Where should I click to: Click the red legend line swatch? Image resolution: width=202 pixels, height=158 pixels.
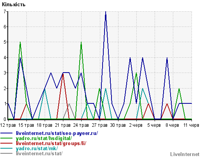tap(7, 143)
